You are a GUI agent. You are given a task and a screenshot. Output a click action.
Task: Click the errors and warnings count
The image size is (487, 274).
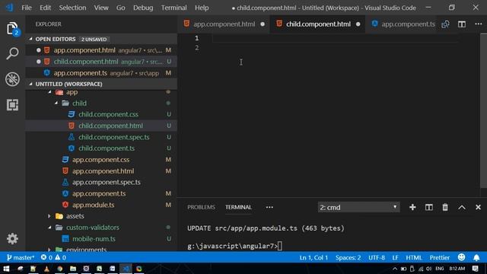point(53,257)
